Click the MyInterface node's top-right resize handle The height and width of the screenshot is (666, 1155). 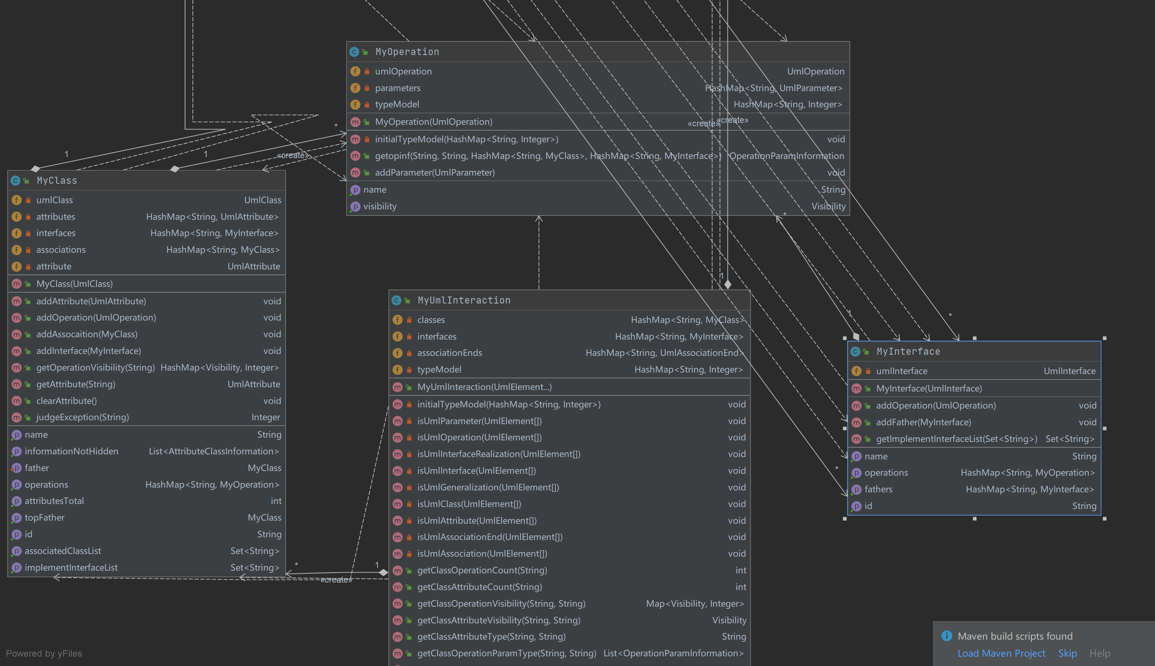click(1105, 338)
